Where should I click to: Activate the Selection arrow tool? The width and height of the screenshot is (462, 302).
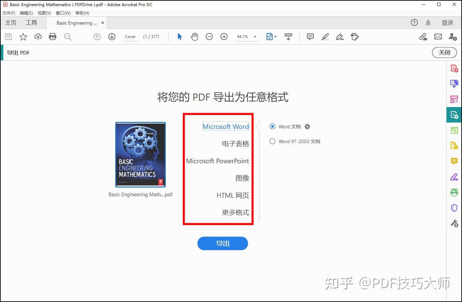180,37
